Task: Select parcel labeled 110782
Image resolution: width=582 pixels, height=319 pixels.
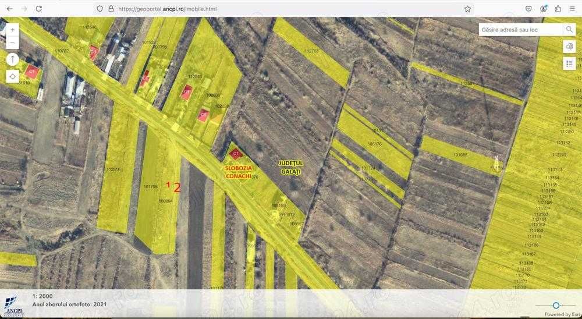Action: click(x=62, y=51)
